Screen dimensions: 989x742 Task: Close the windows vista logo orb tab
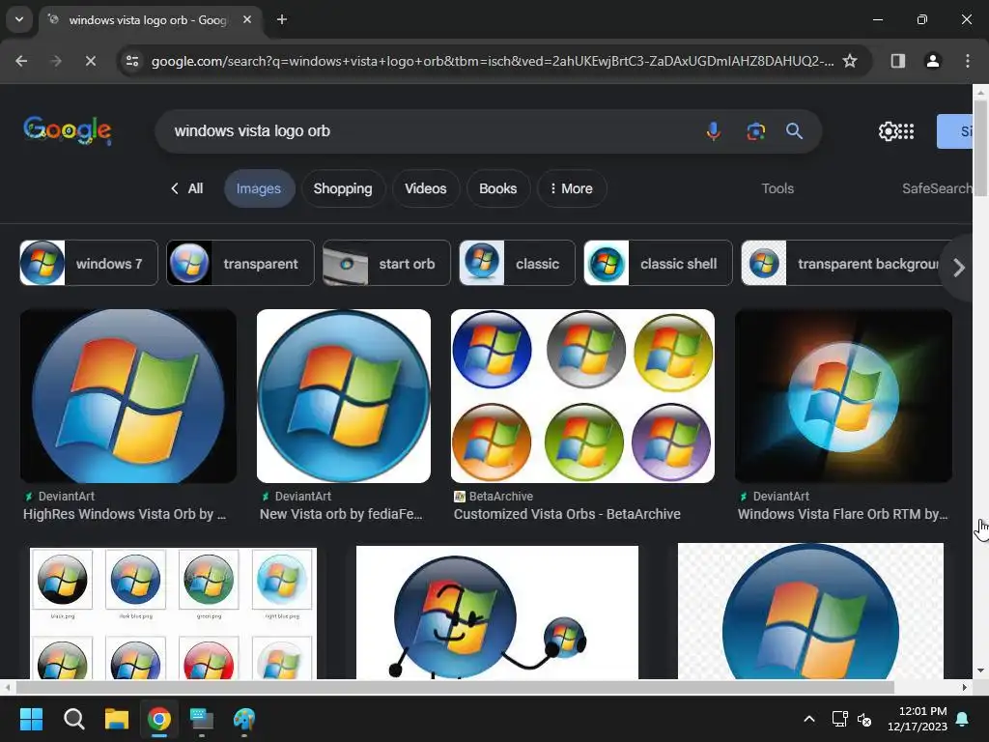click(247, 19)
